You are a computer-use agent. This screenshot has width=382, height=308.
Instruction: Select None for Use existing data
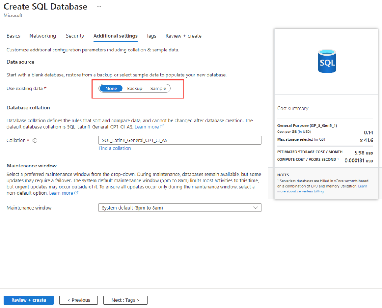point(111,89)
